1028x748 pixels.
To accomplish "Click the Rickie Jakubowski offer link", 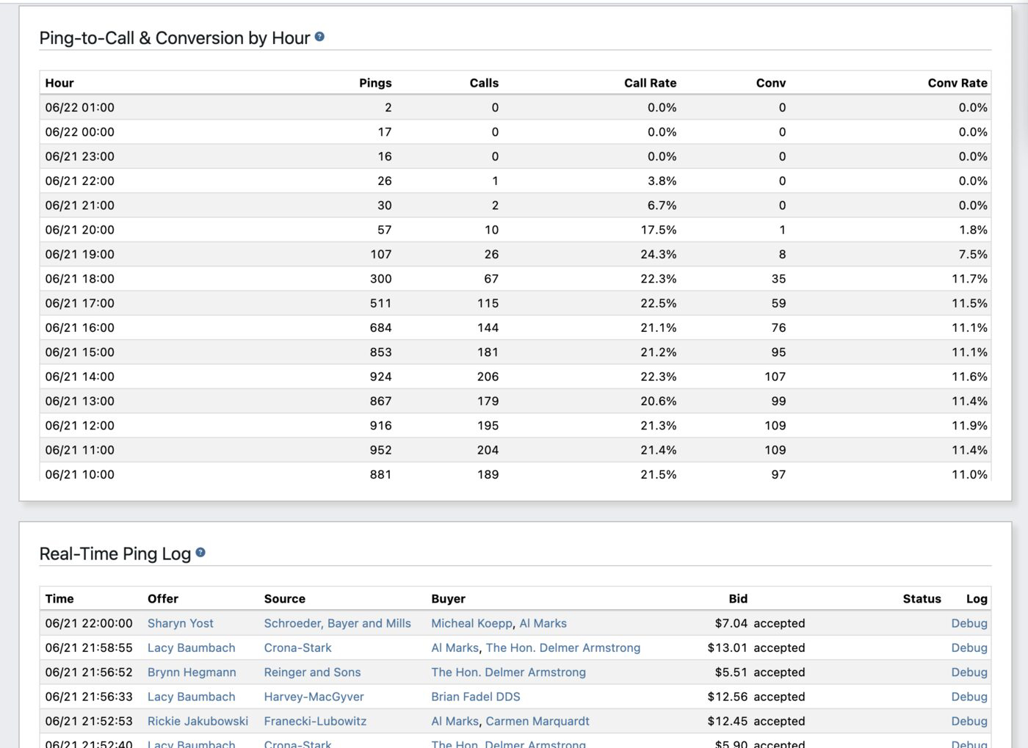I will pos(198,721).
